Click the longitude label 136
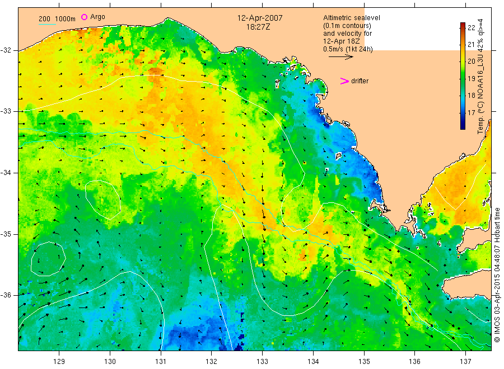 point(414,362)
